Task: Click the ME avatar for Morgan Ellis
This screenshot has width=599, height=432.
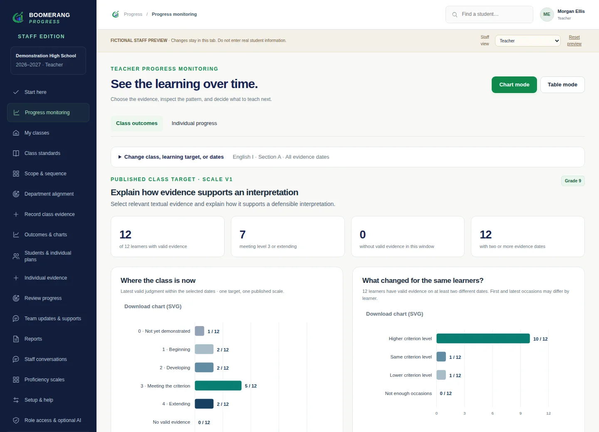Action: (547, 15)
